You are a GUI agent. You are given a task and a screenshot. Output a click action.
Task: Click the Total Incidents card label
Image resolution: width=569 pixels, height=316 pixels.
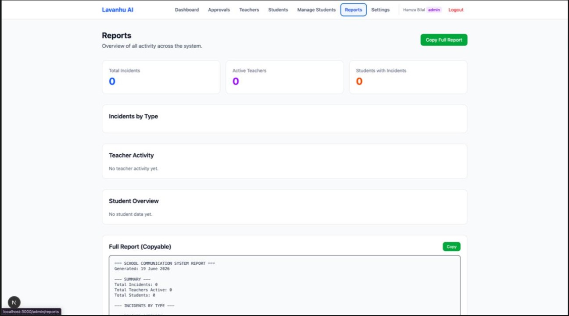(x=125, y=71)
